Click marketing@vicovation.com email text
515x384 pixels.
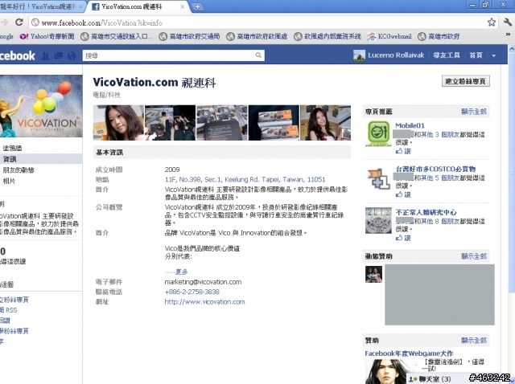(203, 282)
